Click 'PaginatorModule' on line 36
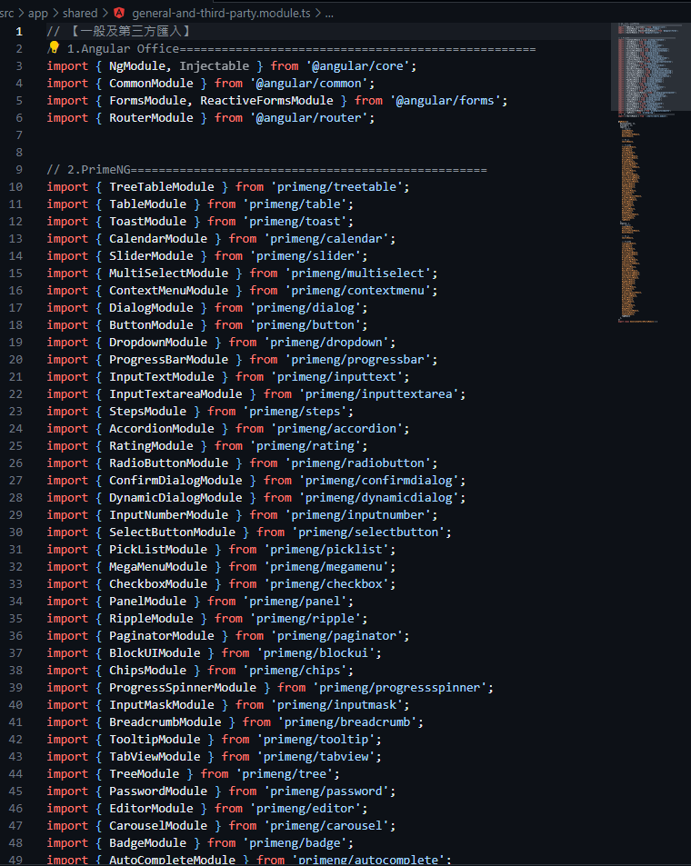691x866 pixels. coord(162,636)
